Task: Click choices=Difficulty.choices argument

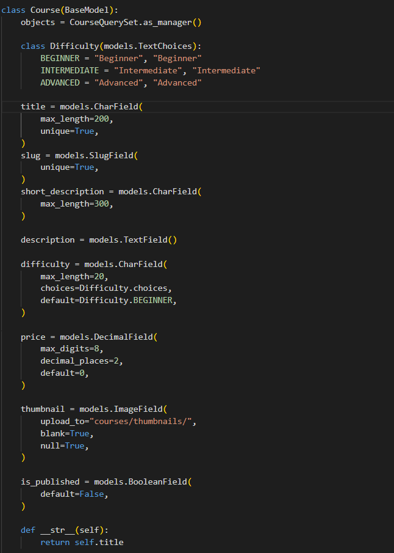Action: tap(104, 288)
